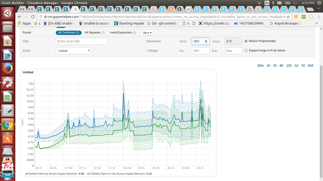Open the Apps bookmarks shortcut
Image resolution: width=323 pixels, height=181 pixels.
click(x=24, y=23)
